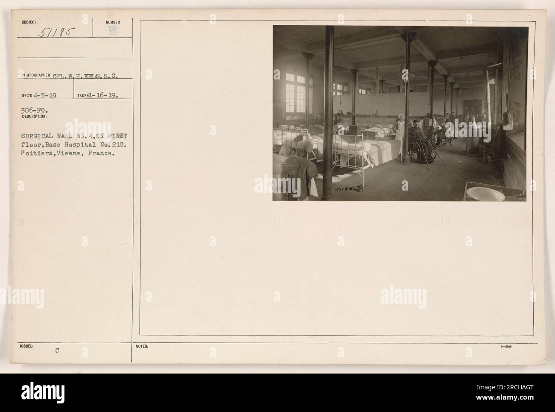Click the photographer name CPL. W.H. EELS
555x412 pixels.
(x=86, y=77)
